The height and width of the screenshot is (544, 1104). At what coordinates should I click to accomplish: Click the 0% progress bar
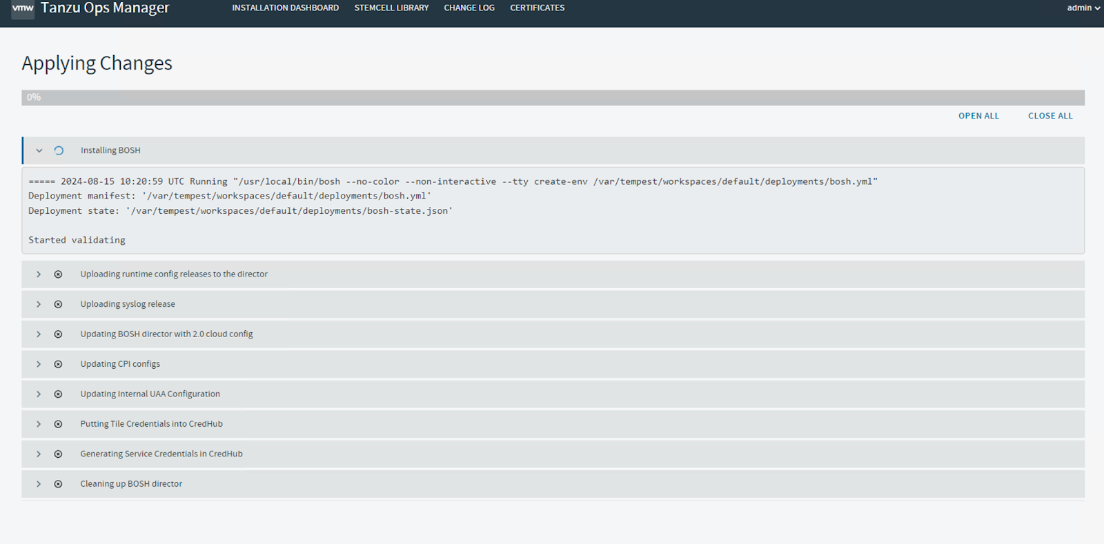(x=553, y=97)
